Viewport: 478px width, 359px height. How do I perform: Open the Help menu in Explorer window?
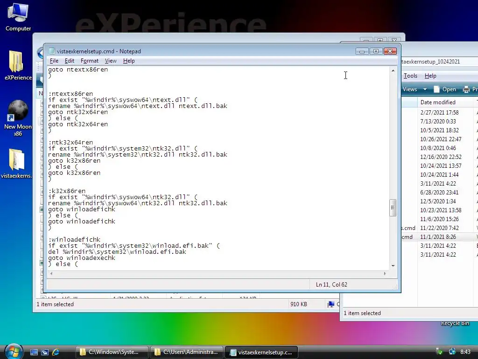coord(430,76)
